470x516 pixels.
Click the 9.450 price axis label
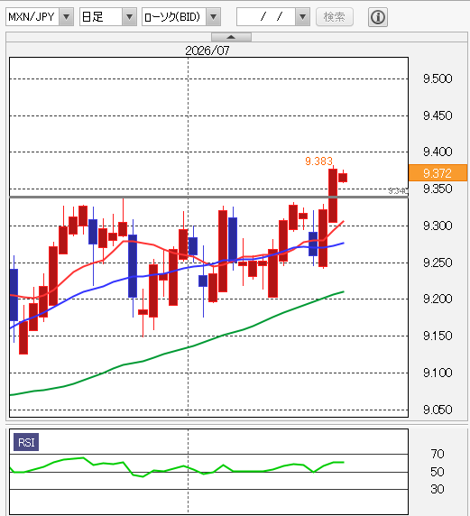[438, 115]
